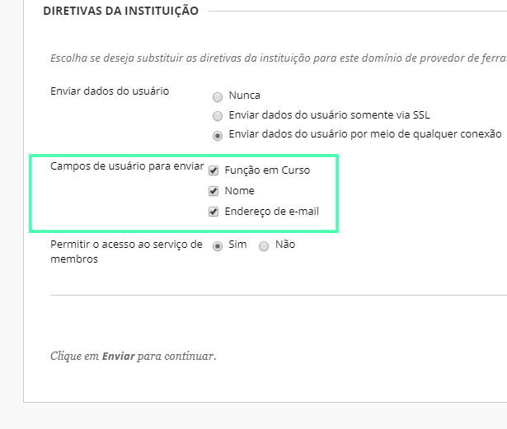Select the qualquer conexão radio option
This screenshot has height=429, width=507.
click(x=218, y=136)
